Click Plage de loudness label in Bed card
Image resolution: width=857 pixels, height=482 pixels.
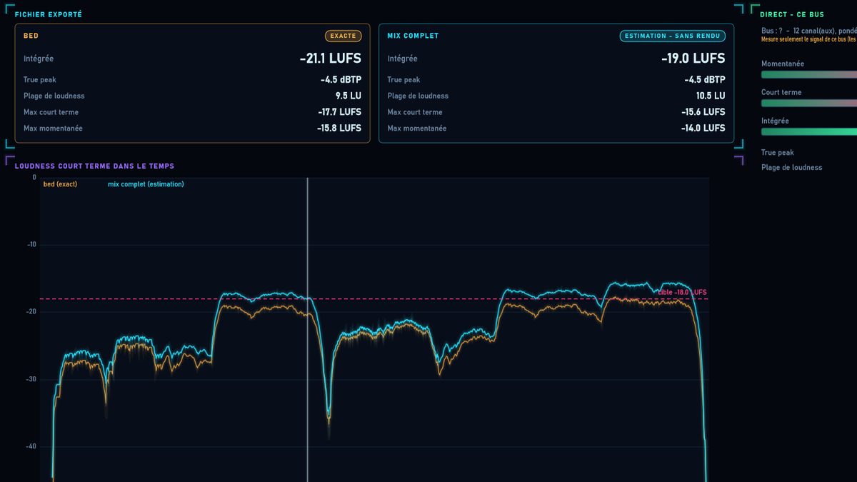[54, 96]
